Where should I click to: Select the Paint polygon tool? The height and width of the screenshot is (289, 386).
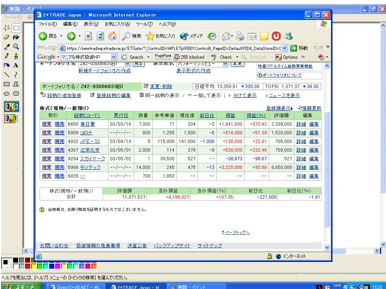click(x=16, y=84)
